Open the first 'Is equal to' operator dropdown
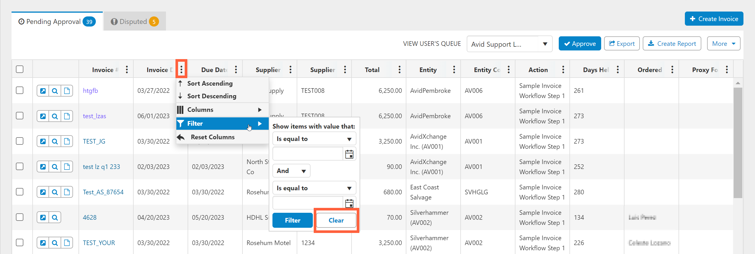This screenshot has width=755, height=254. pyautogui.click(x=314, y=139)
